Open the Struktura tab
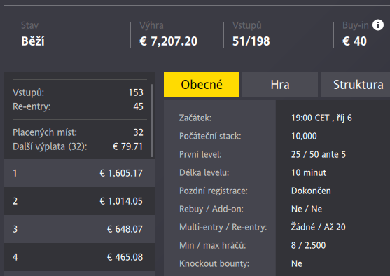 coord(356,85)
